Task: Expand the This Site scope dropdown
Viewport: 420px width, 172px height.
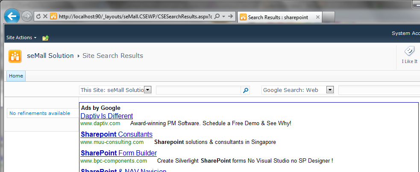Action: tap(147, 90)
